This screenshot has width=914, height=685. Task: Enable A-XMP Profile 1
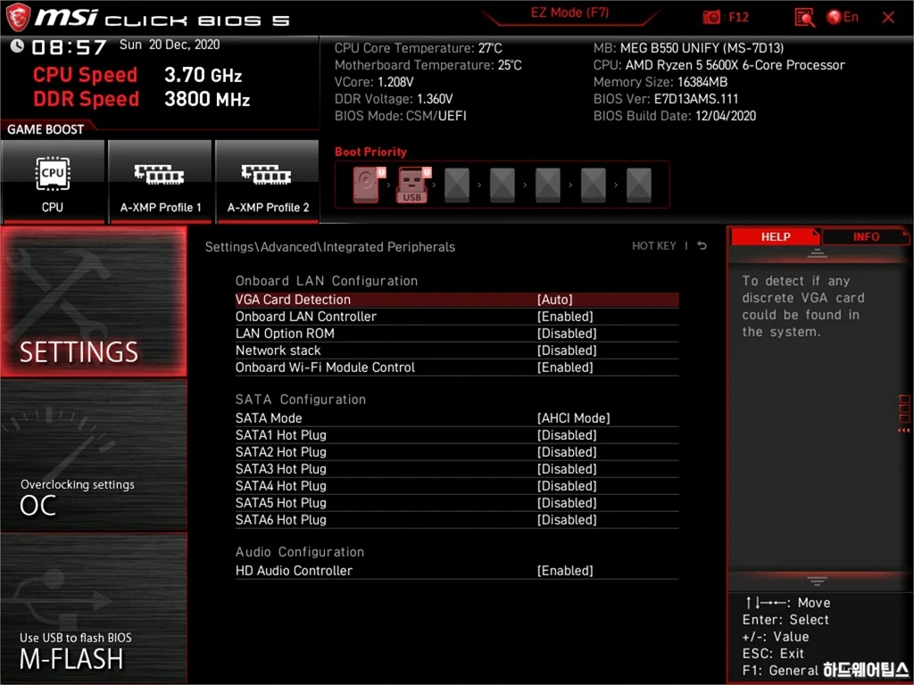(x=160, y=181)
